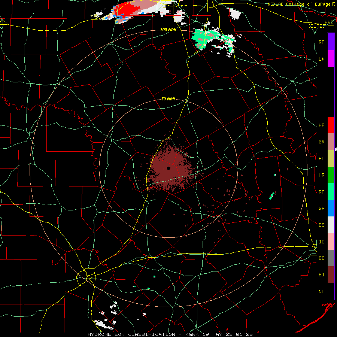Viewport: 337px width, 337px height.
Task: Click the white DS legend swatch
Action: tap(331, 225)
